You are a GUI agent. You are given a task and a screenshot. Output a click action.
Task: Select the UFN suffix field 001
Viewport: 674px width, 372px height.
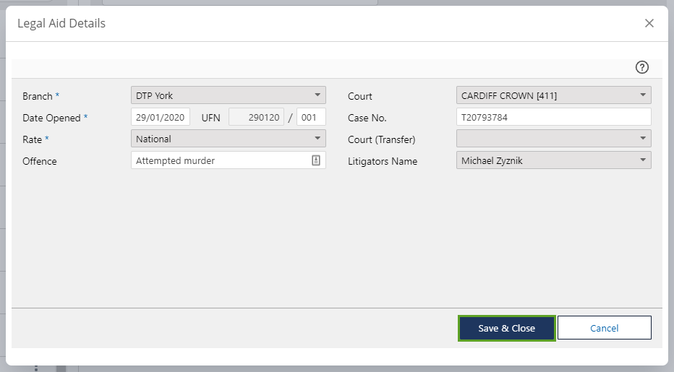click(x=311, y=117)
